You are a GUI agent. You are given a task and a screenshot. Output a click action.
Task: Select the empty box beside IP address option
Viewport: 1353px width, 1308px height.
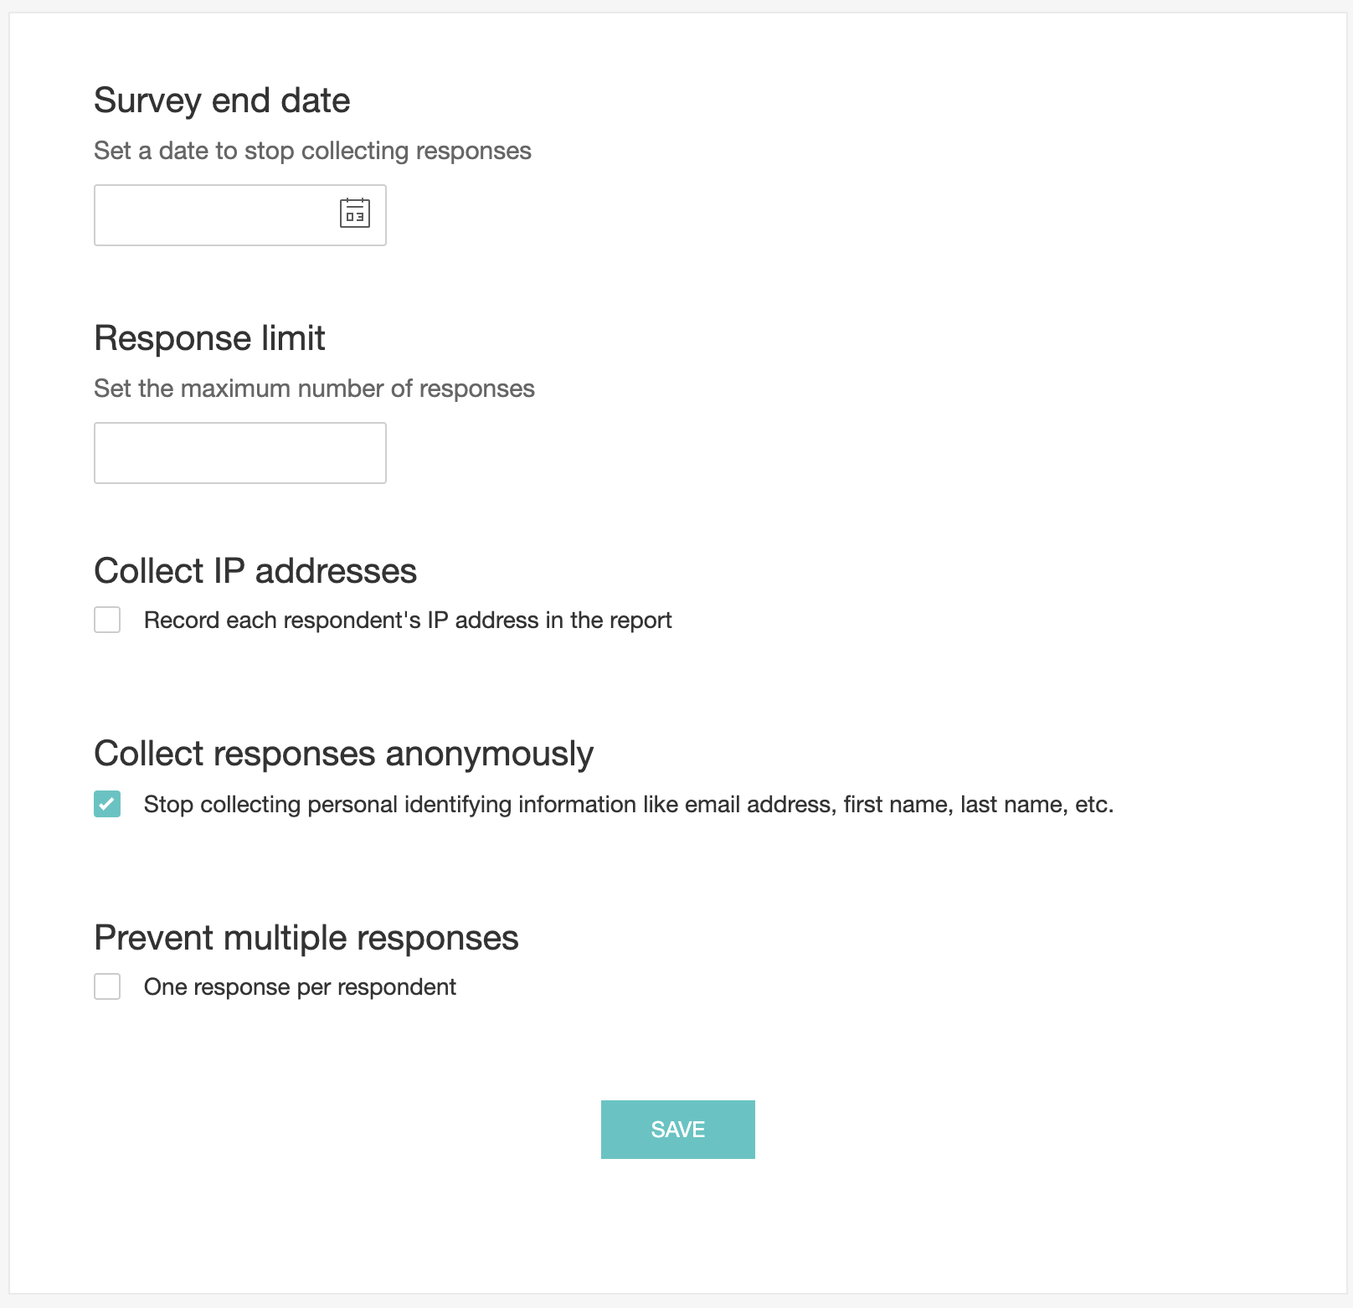(107, 620)
